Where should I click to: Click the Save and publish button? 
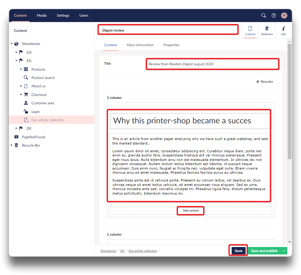coord(264,251)
